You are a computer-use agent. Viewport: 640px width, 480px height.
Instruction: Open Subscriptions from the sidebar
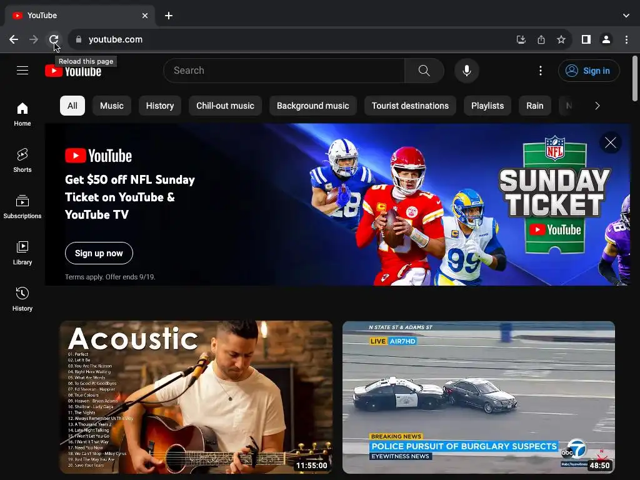click(x=22, y=207)
